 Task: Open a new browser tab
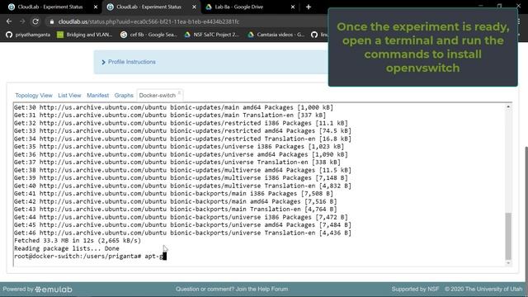pyautogui.click(x=309, y=7)
